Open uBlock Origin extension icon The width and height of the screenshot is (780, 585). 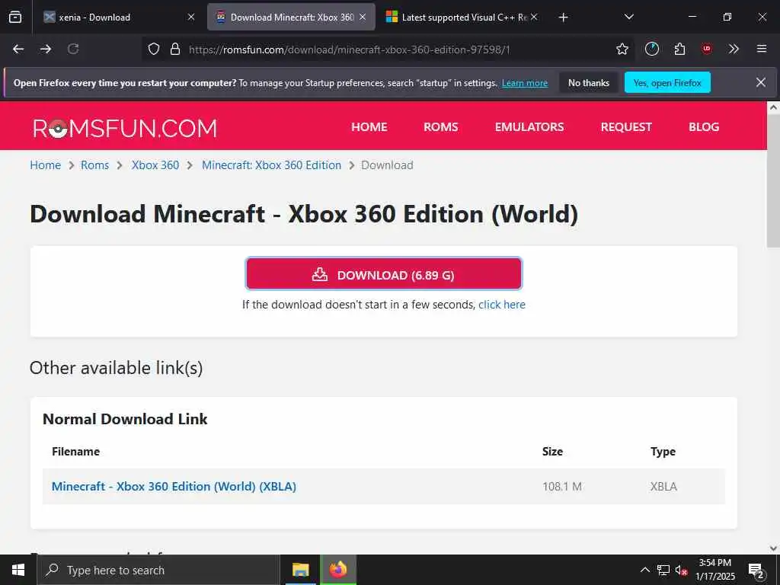tap(706, 49)
